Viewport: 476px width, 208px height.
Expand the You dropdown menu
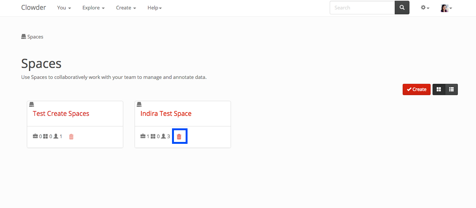64,8
